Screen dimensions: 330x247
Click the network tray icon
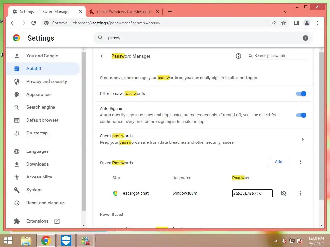292,241
